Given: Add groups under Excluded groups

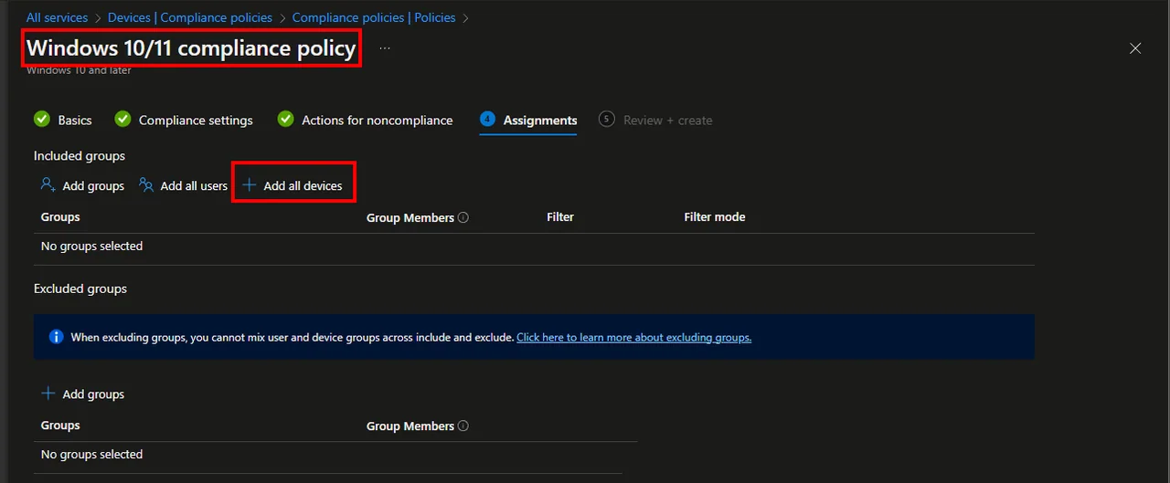Looking at the screenshot, I should [x=82, y=394].
